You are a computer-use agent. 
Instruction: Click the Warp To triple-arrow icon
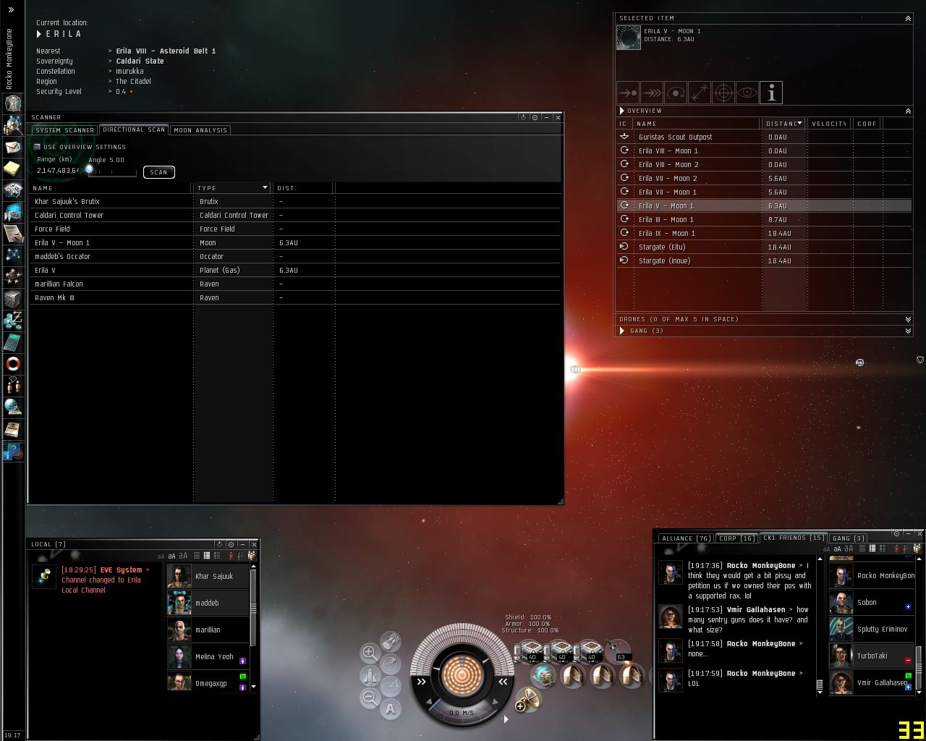tap(652, 93)
